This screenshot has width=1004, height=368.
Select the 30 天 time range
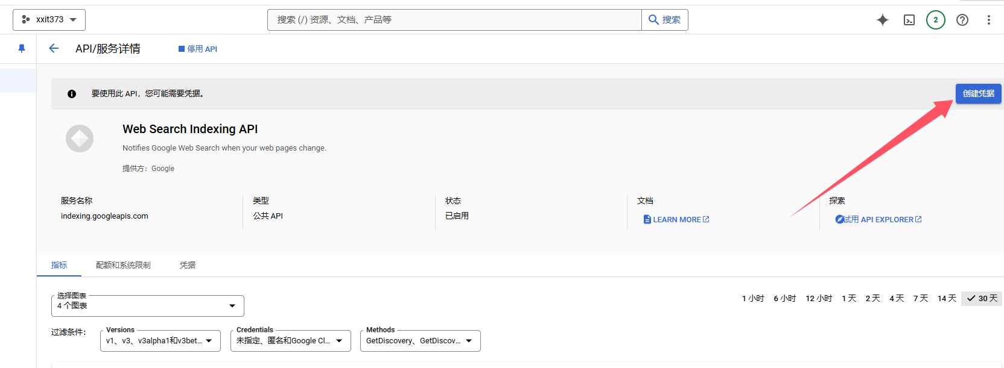(x=982, y=298)
